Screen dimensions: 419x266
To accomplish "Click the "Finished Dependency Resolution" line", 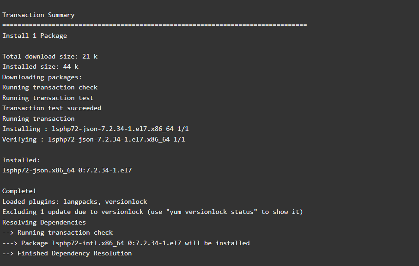I will tap(67, 253).
